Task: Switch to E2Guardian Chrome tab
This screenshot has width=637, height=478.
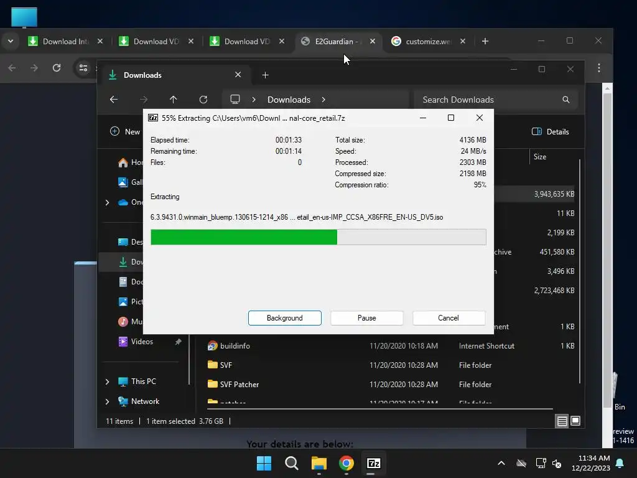Action: (x=337, y=42)
